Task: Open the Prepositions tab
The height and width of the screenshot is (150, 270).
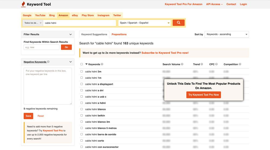Action: [119, 34]
